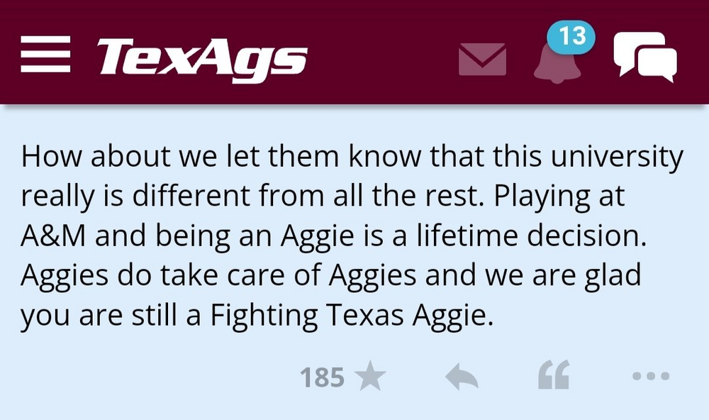Reply to the post with the arrow icon
The height and width of the screenshot is (420, 709).
462,377
